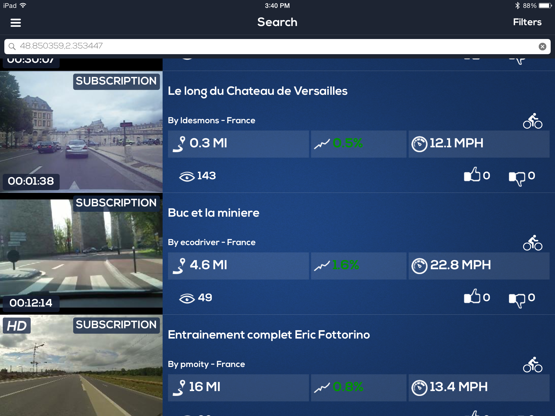This screenshot has height=416, width=555.
Task: Tap SUBSCRIPTION badge on Eric Fottorino thumbnail
Action: point(116,325)
